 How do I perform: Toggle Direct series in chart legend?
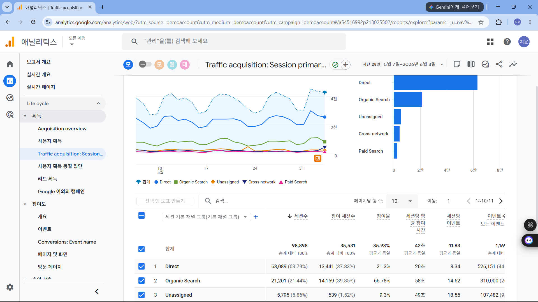(x=163, y=182)
